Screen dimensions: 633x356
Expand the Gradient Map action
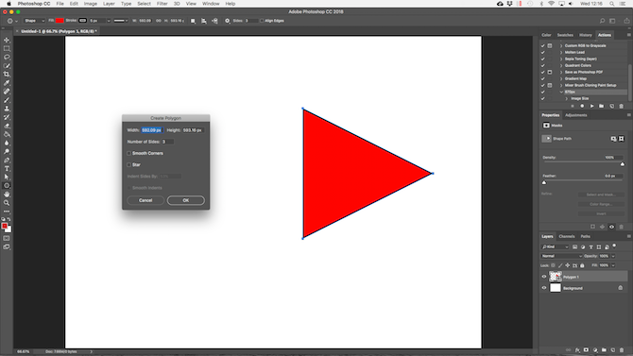pos(561,78)
